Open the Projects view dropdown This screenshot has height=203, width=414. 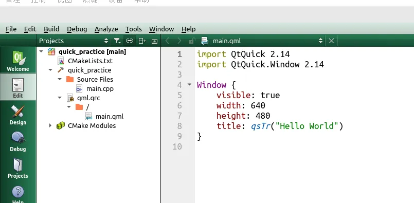coord(106,41)
